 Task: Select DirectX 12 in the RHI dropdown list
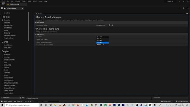(102, 43)
